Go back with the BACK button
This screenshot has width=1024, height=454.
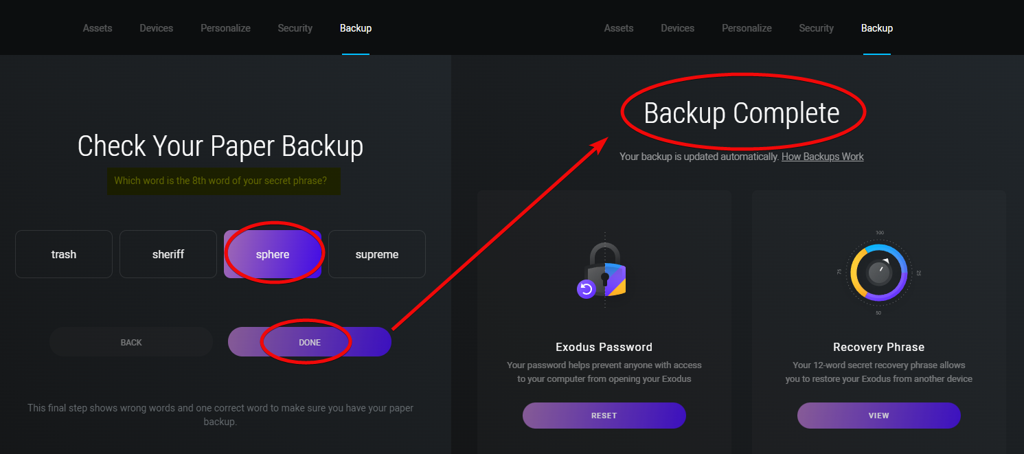pos(131,342)
